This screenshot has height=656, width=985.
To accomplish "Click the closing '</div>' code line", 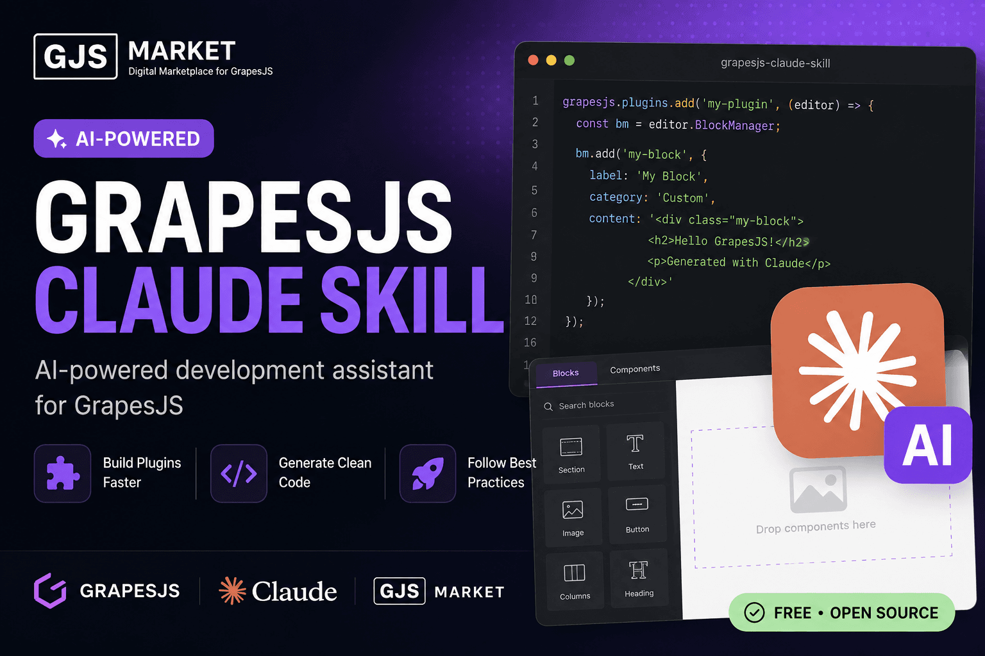I will [x=650, y=282].
